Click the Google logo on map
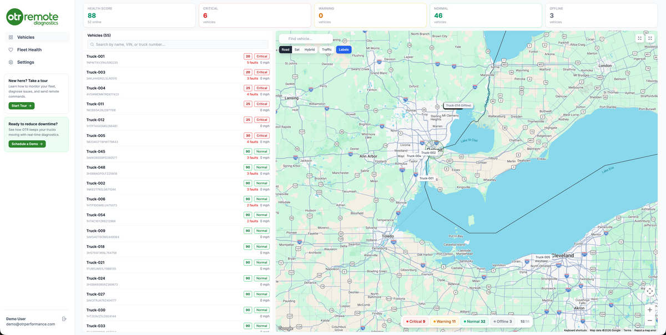Screen dimensions: 666x335 (x=285, y=328)
